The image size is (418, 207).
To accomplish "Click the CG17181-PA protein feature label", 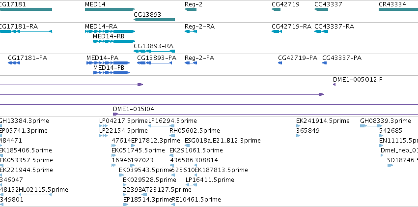I will point(28,58).
